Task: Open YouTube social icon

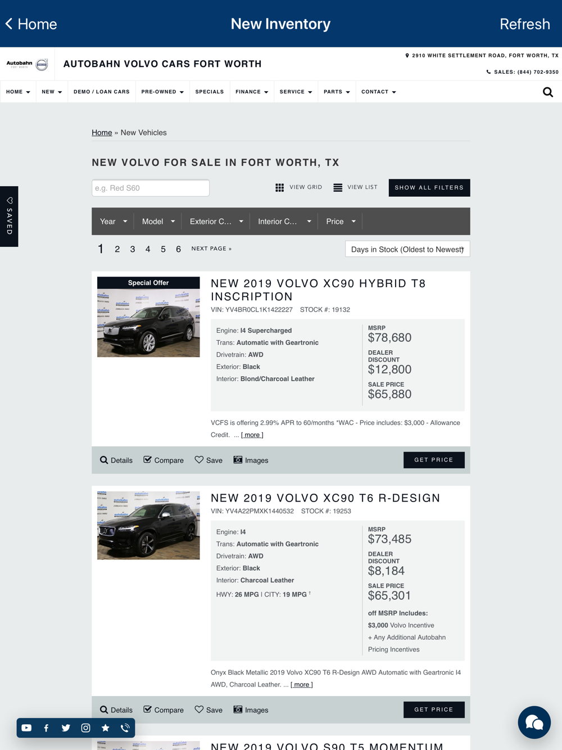Action: pos(26,728)
